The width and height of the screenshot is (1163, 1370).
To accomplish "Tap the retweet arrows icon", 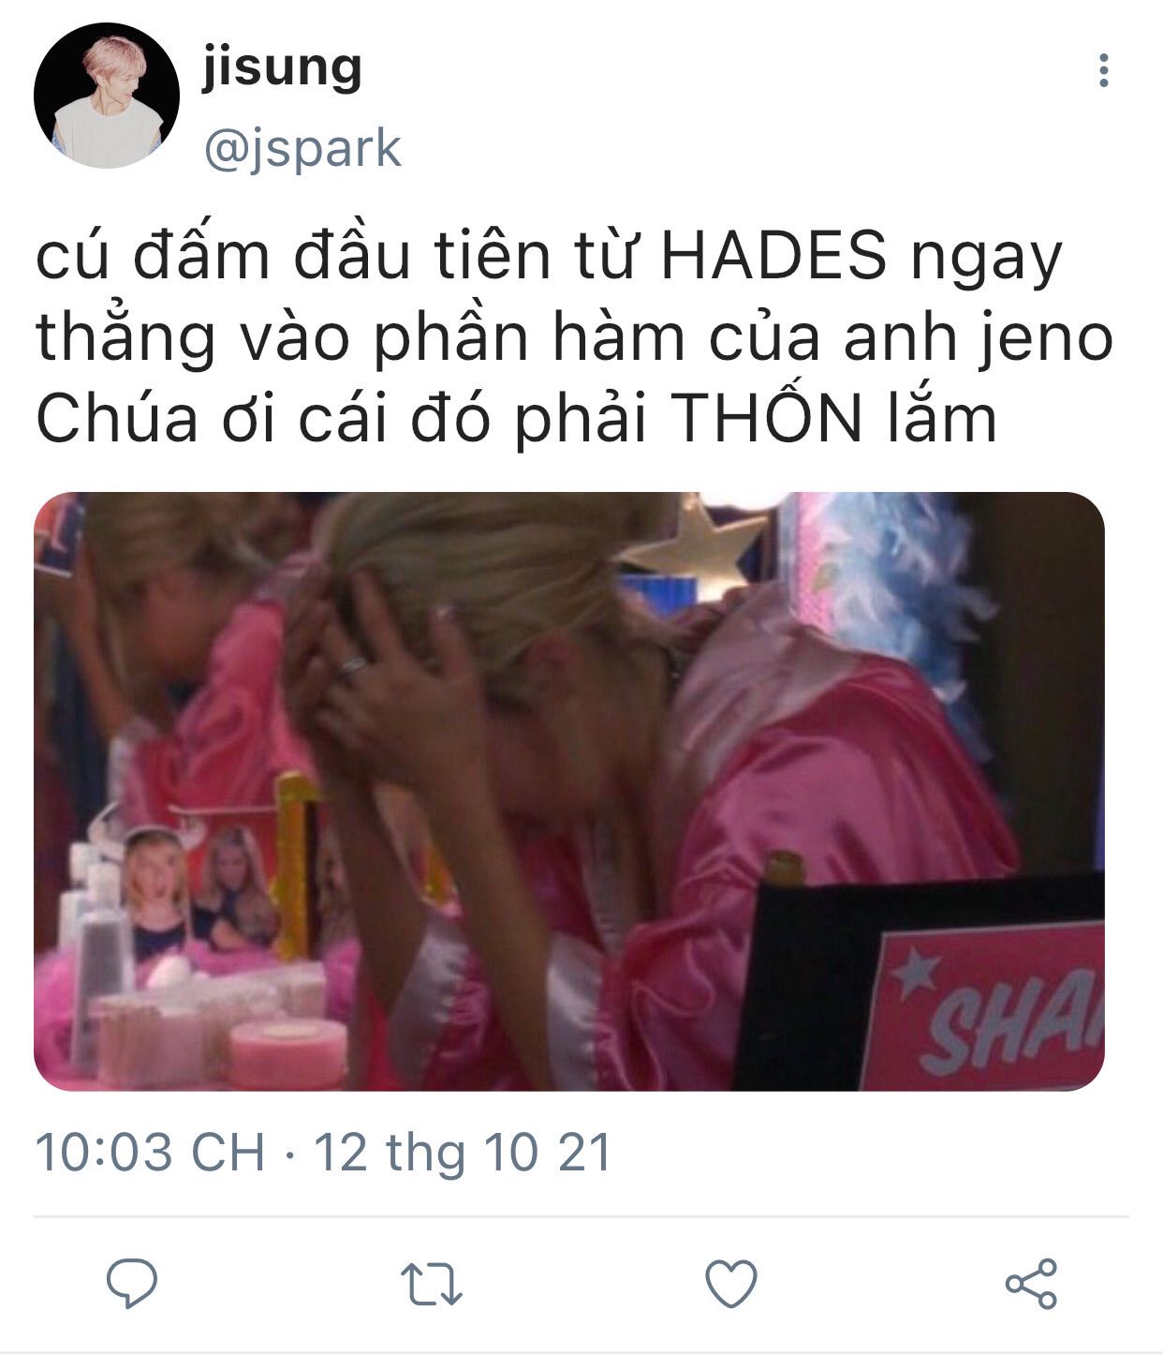I will pos(431,1284).
